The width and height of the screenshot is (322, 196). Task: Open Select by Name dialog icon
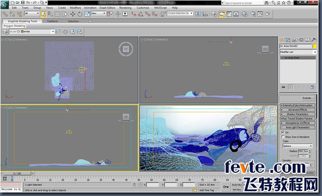pyautogui.click(x=50, y=14)
